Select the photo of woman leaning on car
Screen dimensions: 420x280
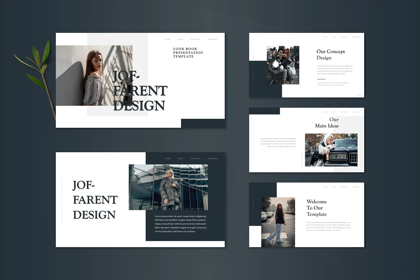pyautogui.click(x=331, y=150)
